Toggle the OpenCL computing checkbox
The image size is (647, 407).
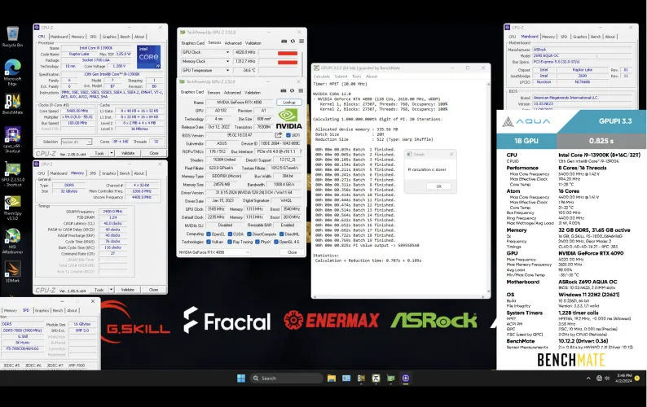(209, 233)
